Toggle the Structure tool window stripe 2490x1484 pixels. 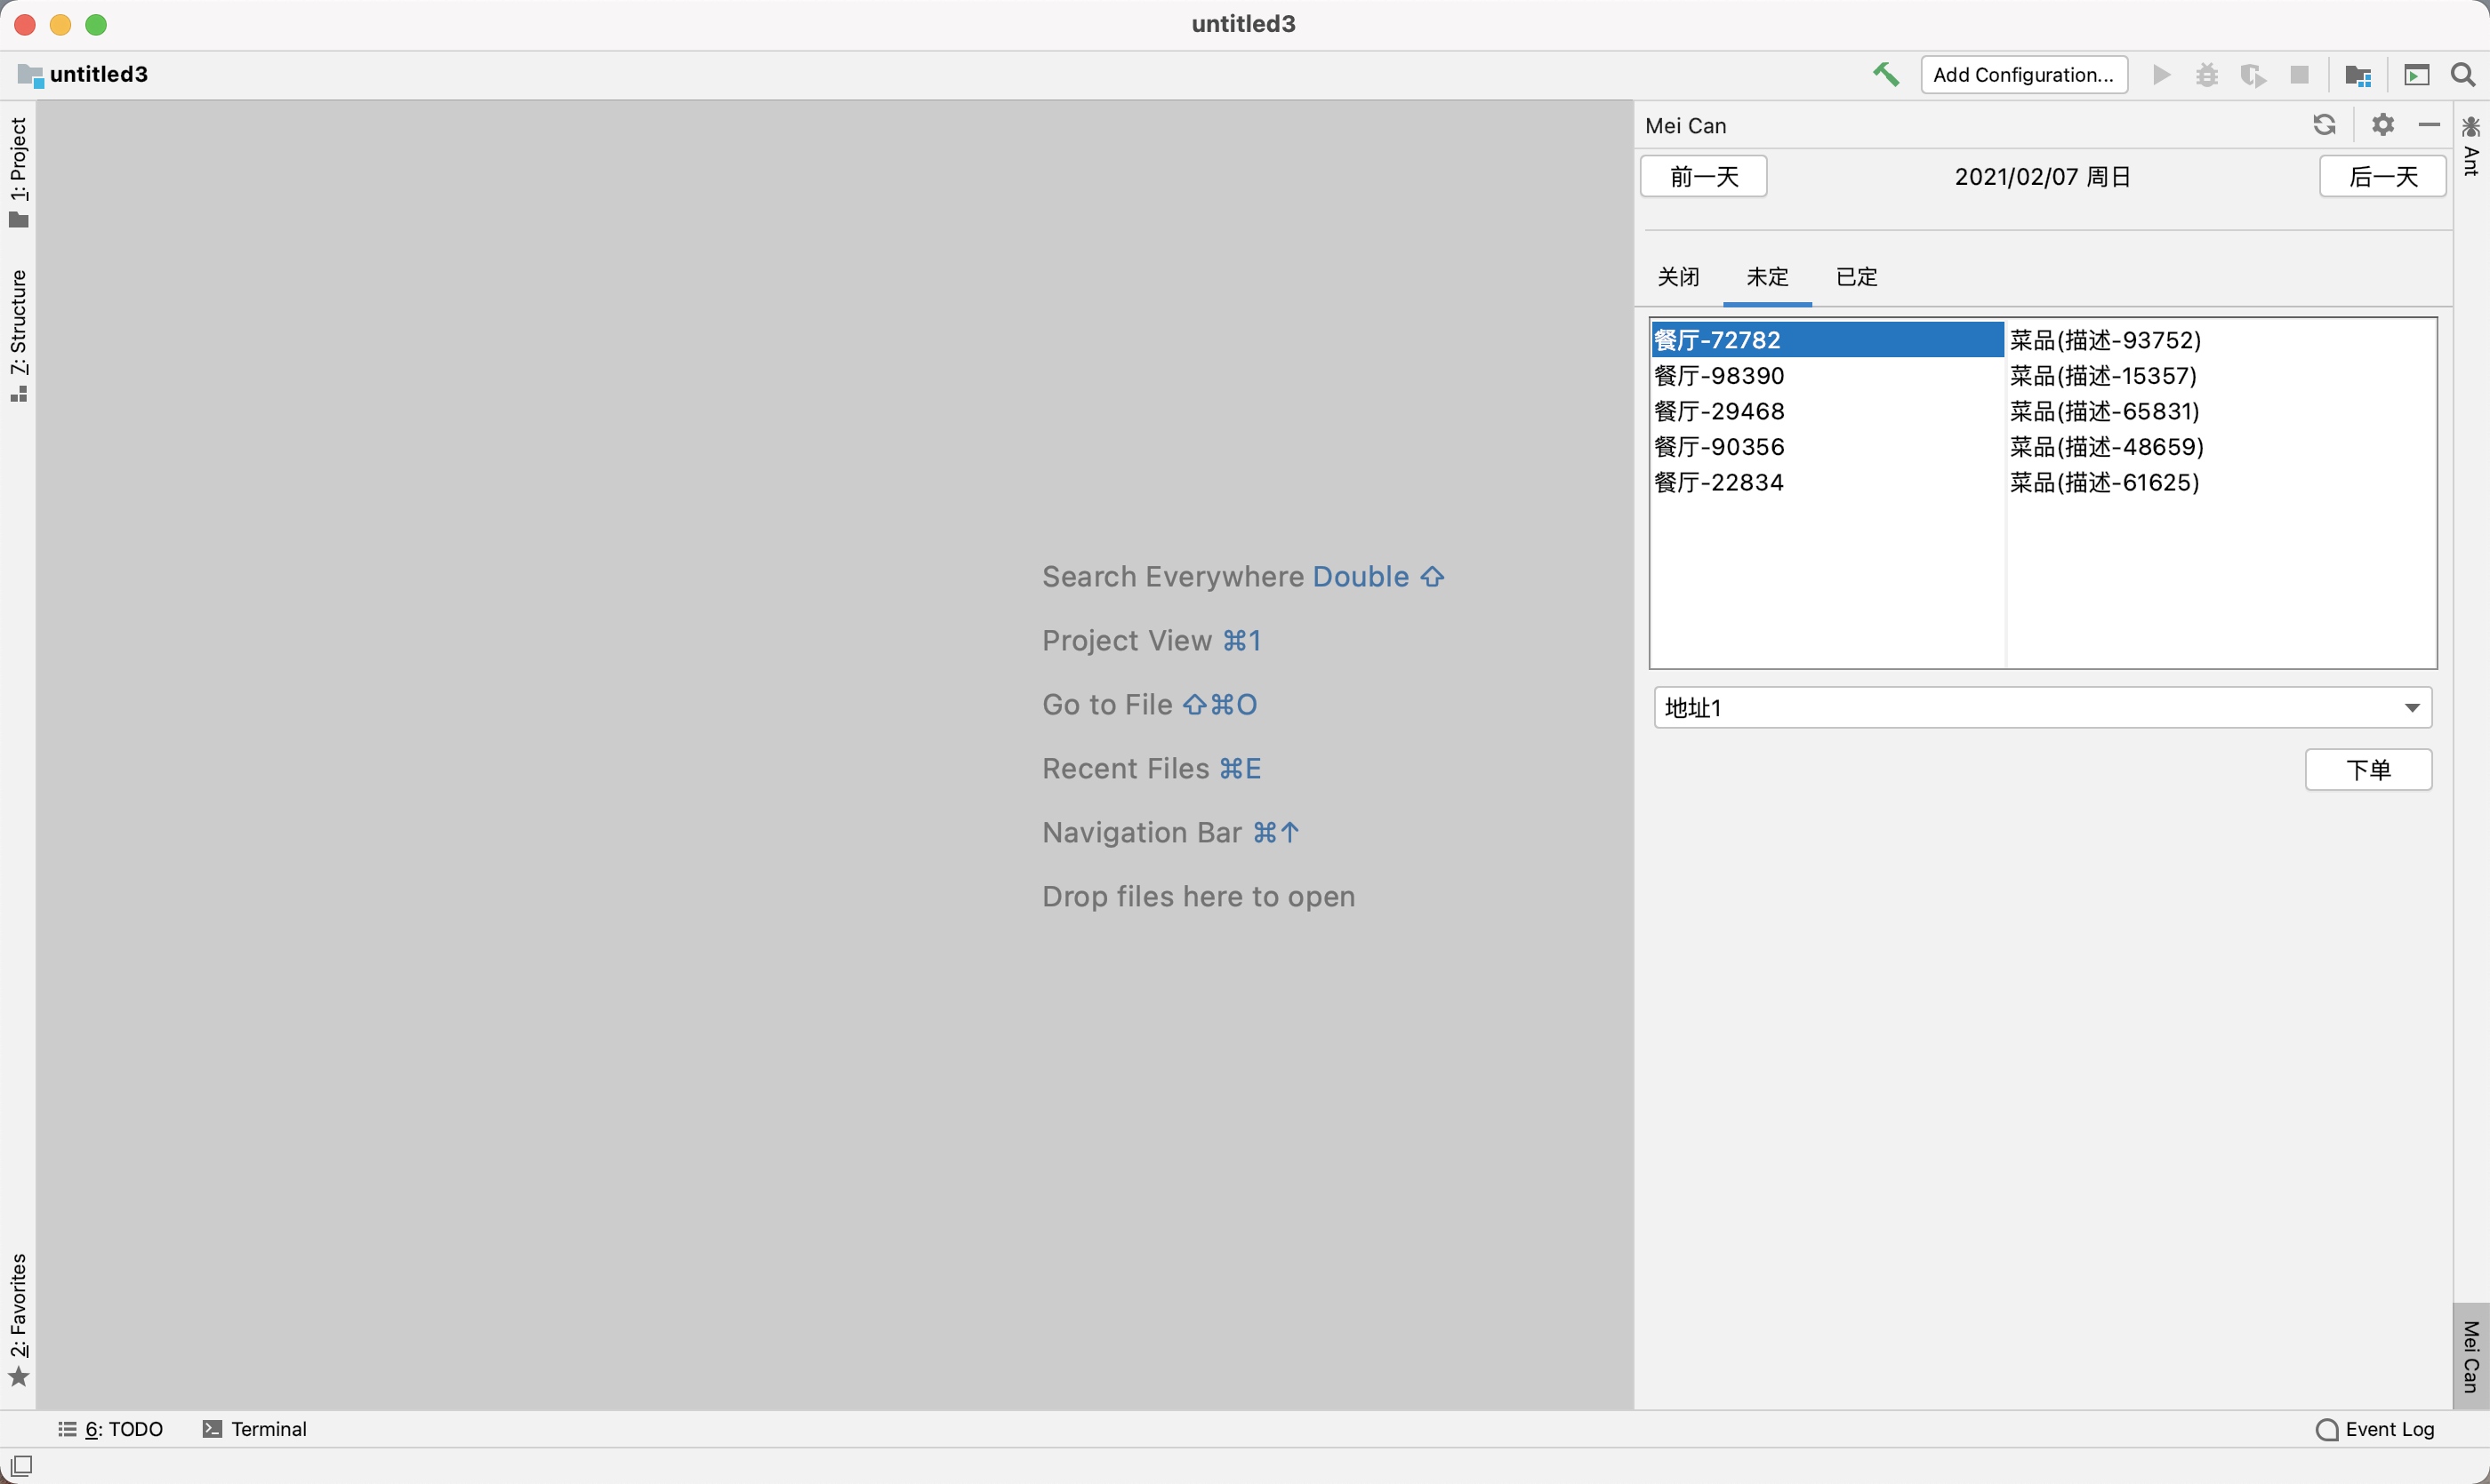(x=18, y=334)
